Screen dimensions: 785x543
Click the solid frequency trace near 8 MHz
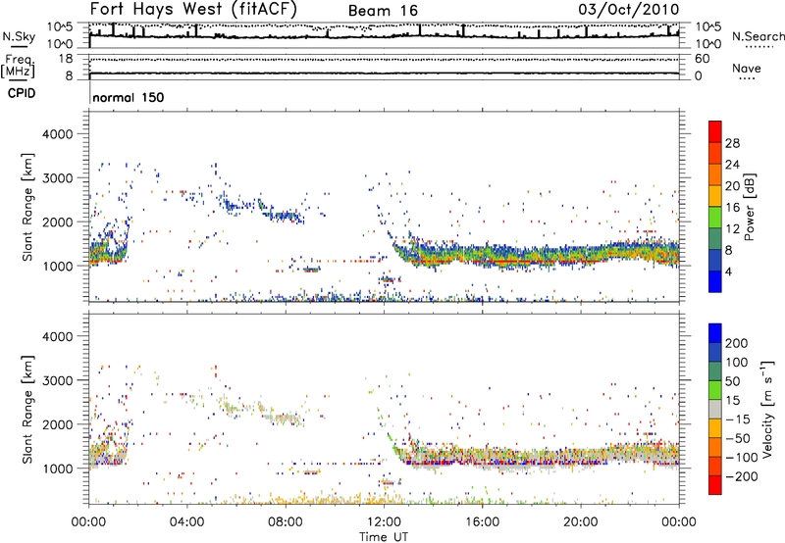(384, 74)
